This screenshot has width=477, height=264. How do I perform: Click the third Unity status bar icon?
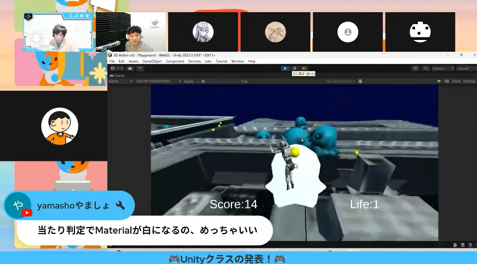pyautogui.click(x=470, y=245)
